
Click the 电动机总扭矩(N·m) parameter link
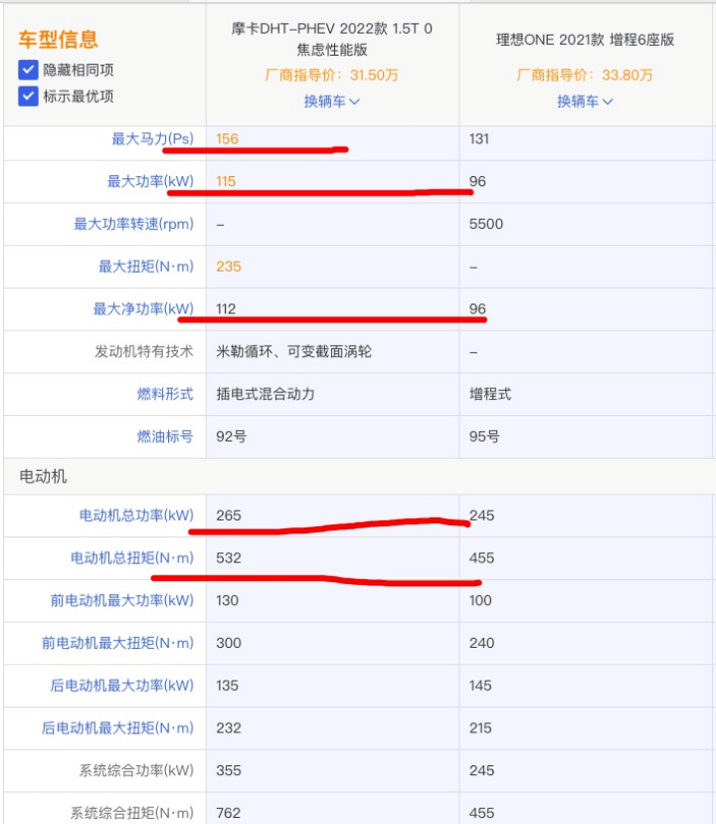pos(132,558)
